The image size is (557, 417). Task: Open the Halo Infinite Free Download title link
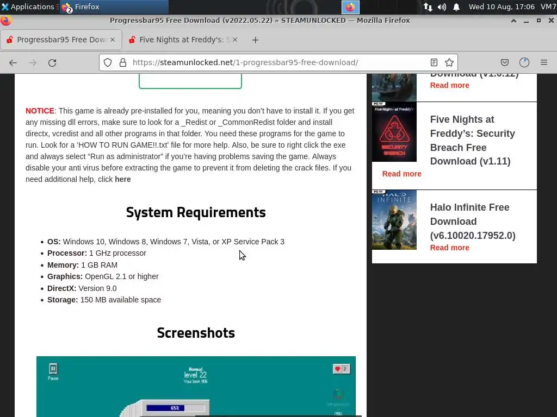pos(473,222)
